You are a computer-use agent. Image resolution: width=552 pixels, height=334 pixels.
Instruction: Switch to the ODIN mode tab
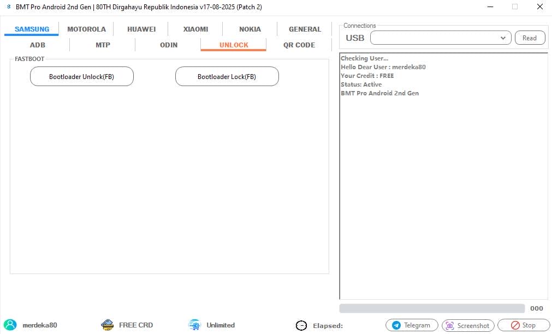168,45
